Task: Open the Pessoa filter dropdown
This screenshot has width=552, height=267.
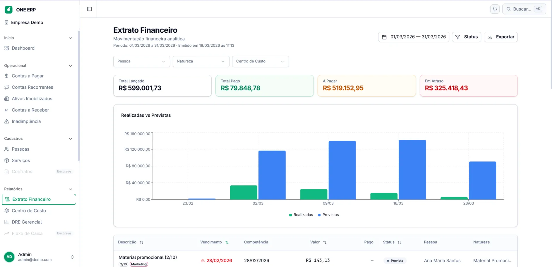Action: (x=141, y=61)
